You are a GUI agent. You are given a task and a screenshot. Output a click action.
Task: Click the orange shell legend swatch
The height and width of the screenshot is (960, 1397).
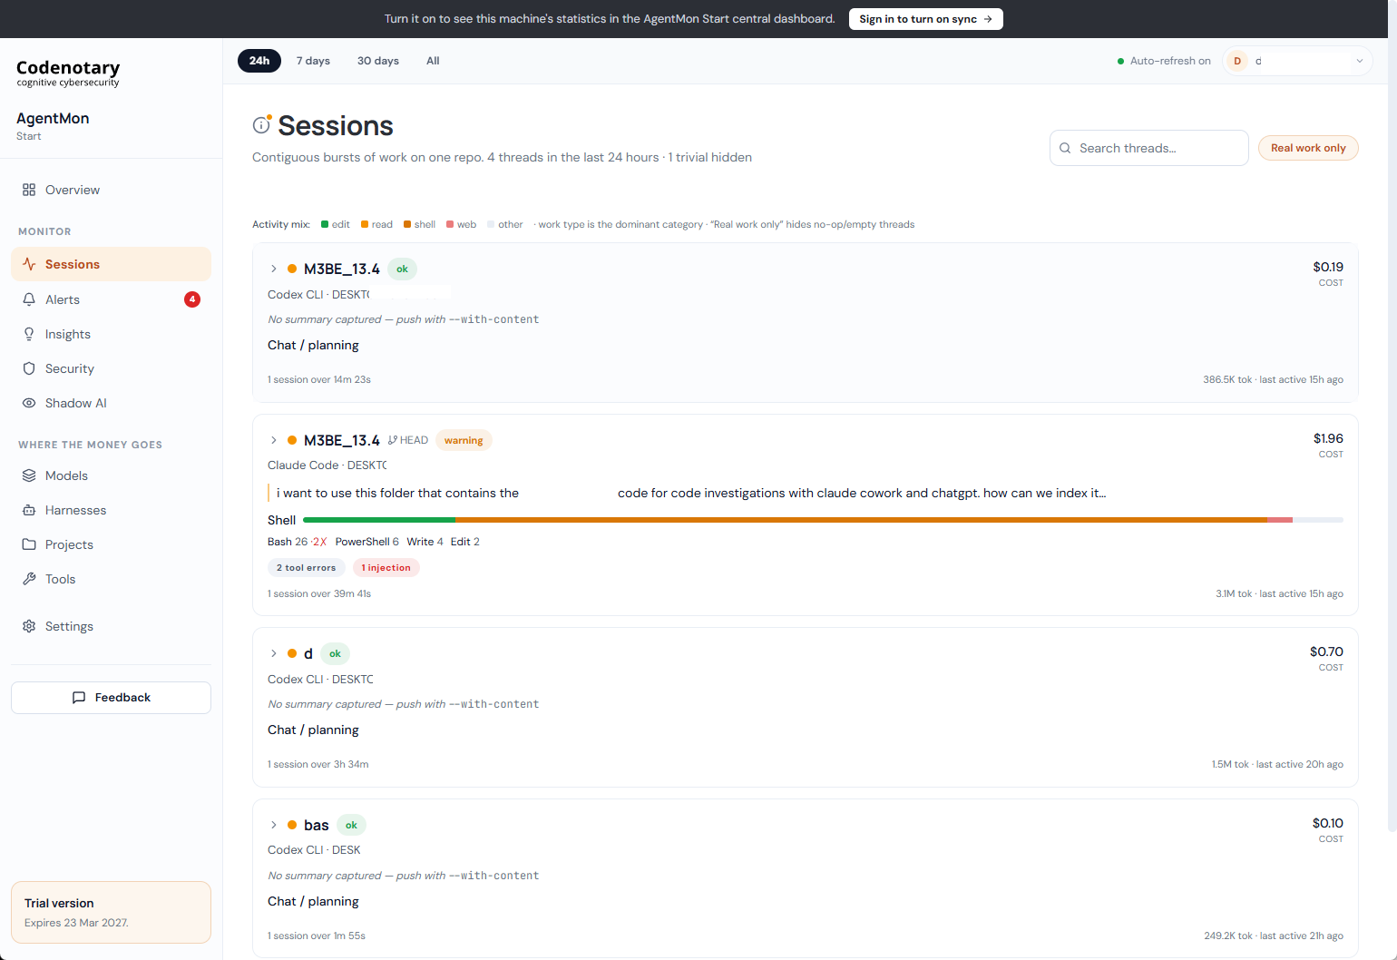(x=407, y=224)
